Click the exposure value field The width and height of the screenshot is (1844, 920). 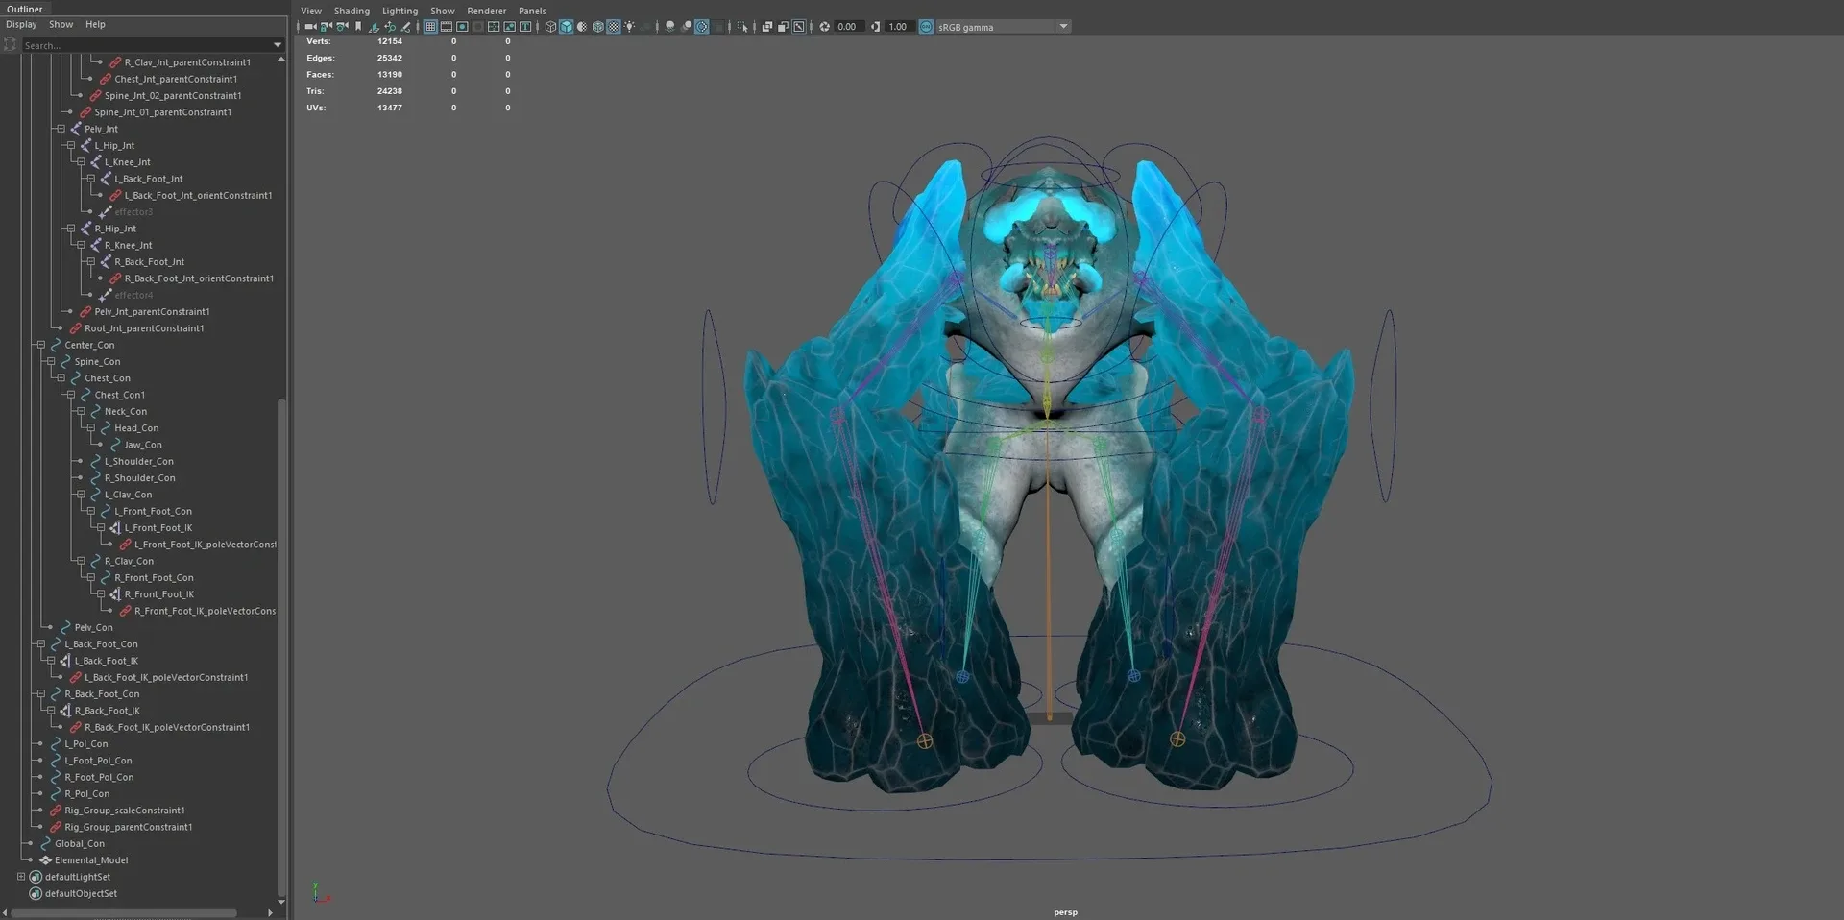[846, 26]
